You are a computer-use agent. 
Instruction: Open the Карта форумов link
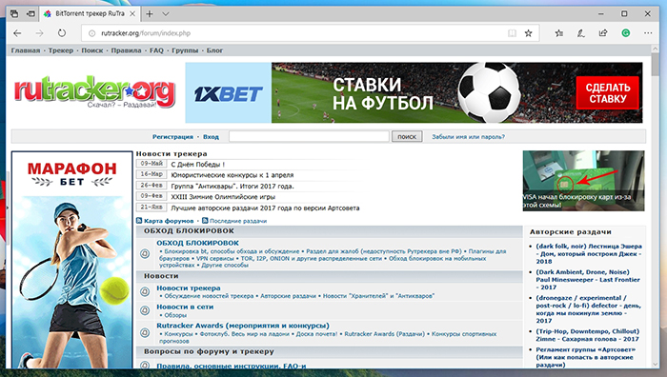[169, 221]
